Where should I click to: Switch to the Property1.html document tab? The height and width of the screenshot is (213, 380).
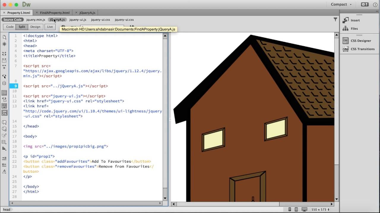coord(19,13)
